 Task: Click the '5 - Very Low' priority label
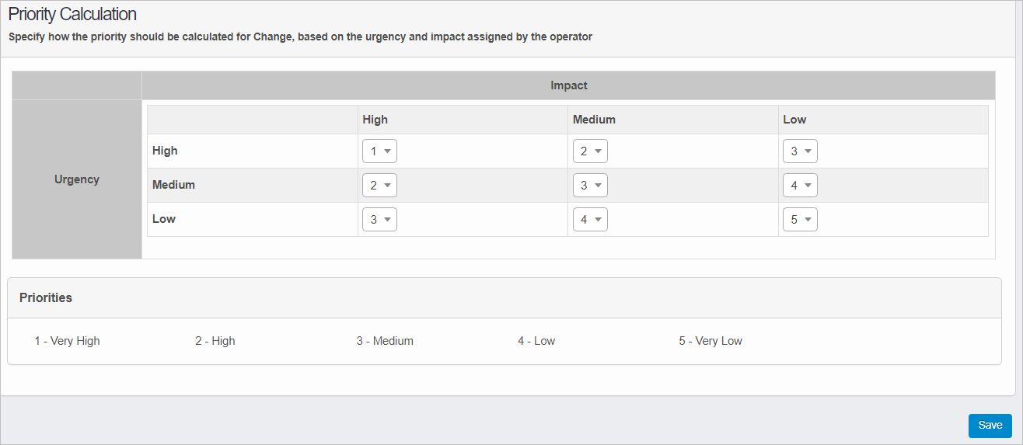[710, 341]
